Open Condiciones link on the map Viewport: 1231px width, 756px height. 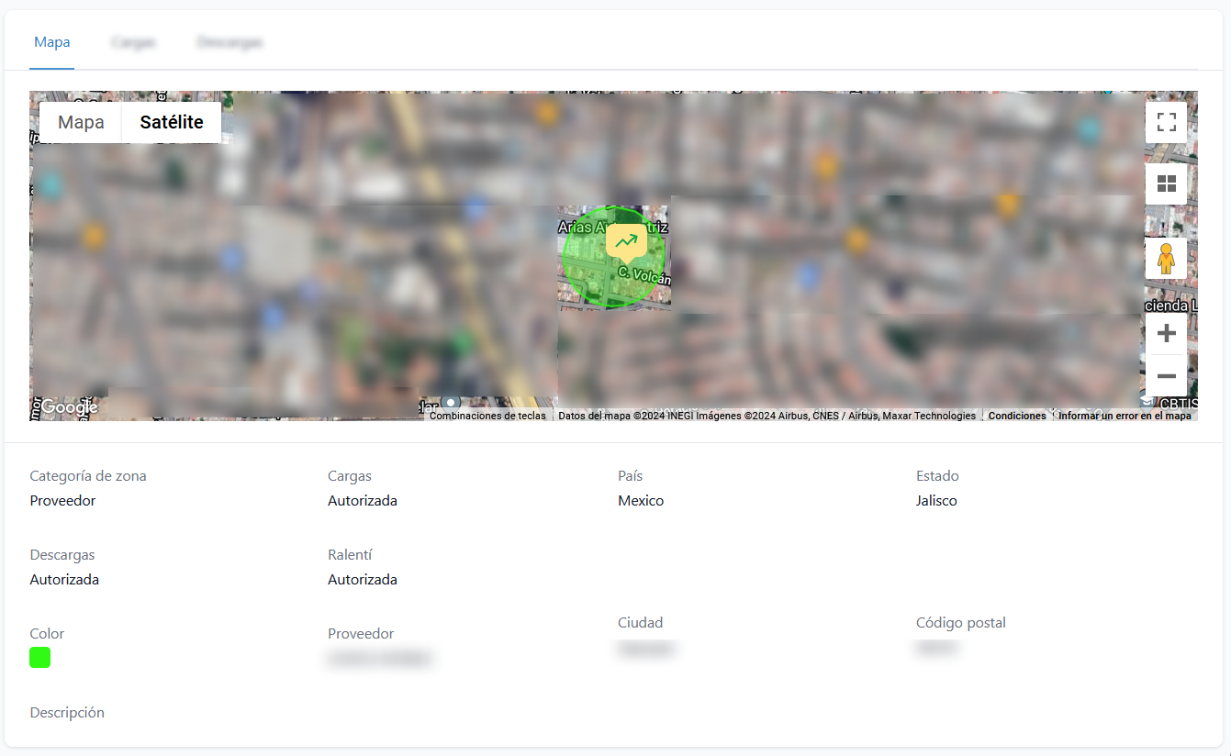1016,415
